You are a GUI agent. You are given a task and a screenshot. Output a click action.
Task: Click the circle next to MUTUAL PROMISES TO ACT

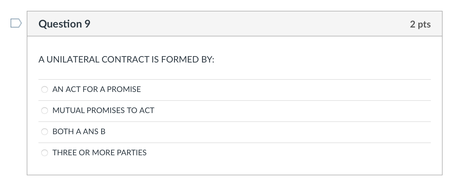coord(45,111)
